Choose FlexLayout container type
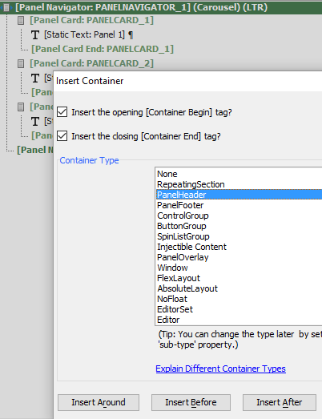 179,278
